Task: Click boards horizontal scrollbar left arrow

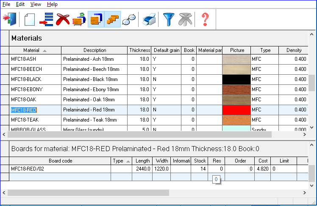Action: 4,193
